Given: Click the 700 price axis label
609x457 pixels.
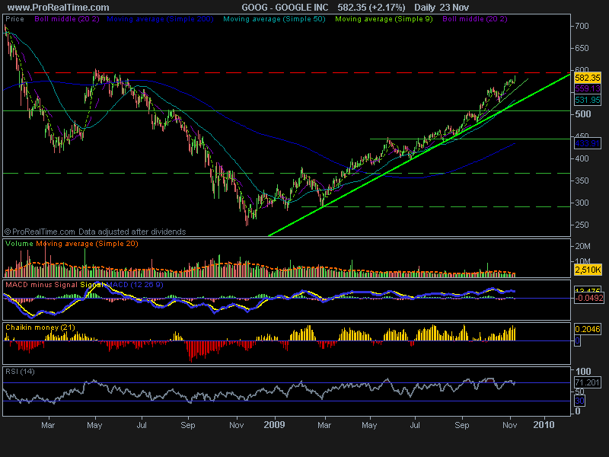Looking at the screenshot, I should [582, 26].
